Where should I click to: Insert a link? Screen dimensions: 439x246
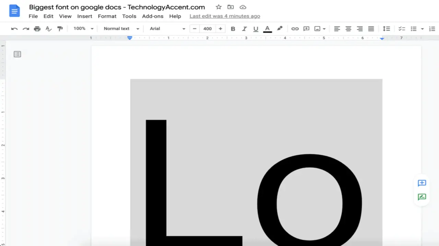point(295,29)
